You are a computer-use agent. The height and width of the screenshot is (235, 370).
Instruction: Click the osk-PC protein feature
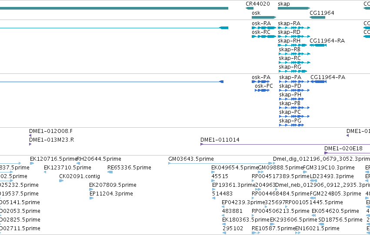(x=262, y=90)
